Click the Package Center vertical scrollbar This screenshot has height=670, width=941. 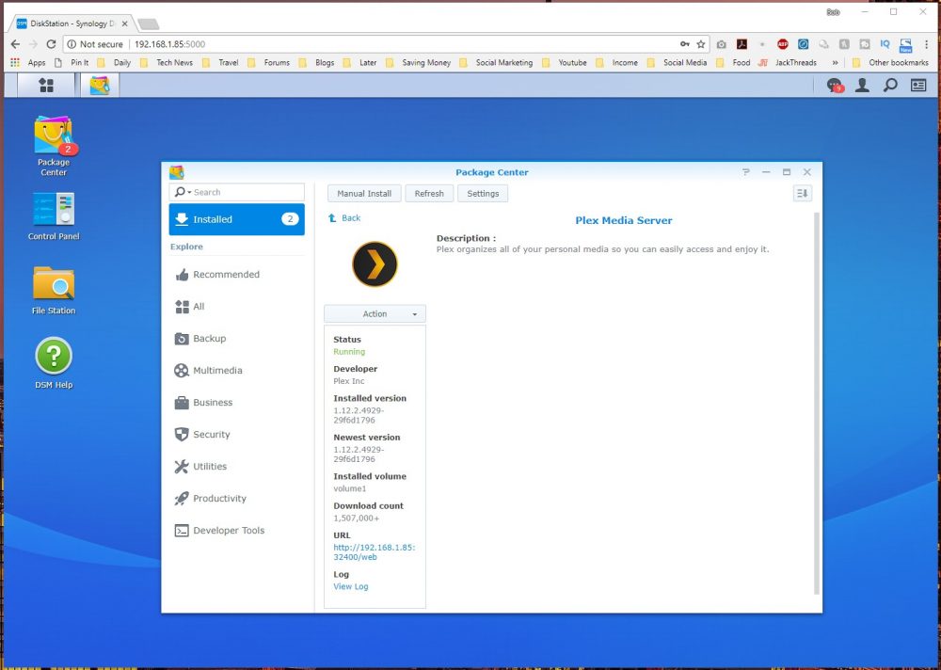(816, 402)
